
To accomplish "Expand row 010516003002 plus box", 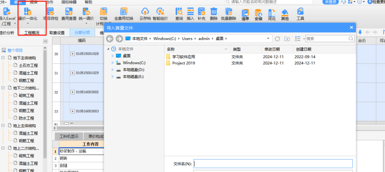I will pos(72,92).
